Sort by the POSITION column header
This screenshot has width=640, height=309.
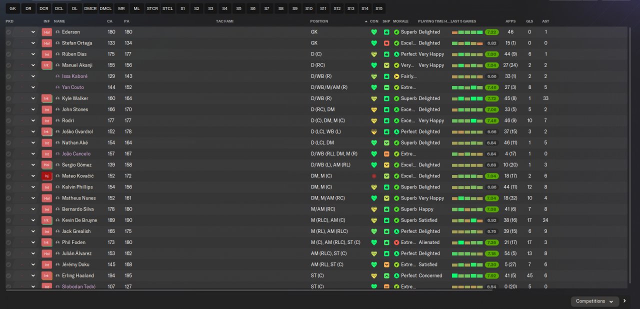[319, 21]
